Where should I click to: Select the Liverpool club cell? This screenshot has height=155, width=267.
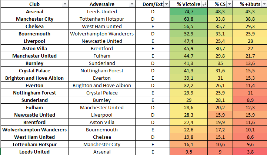point(34,41)
